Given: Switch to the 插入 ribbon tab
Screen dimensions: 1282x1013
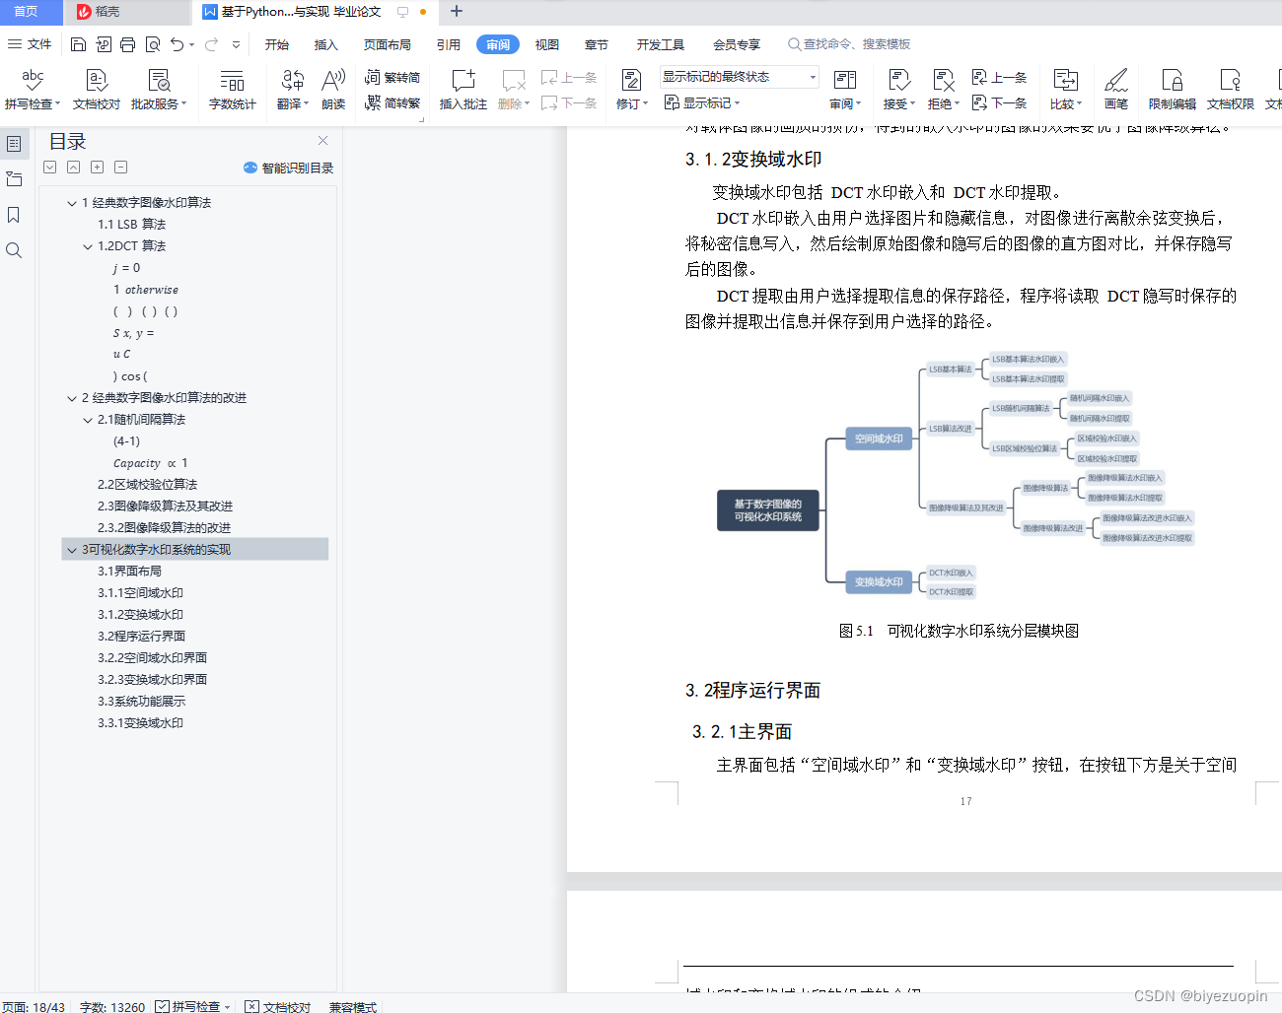Looking at the screenshot, I should click(x=326, y=44).
